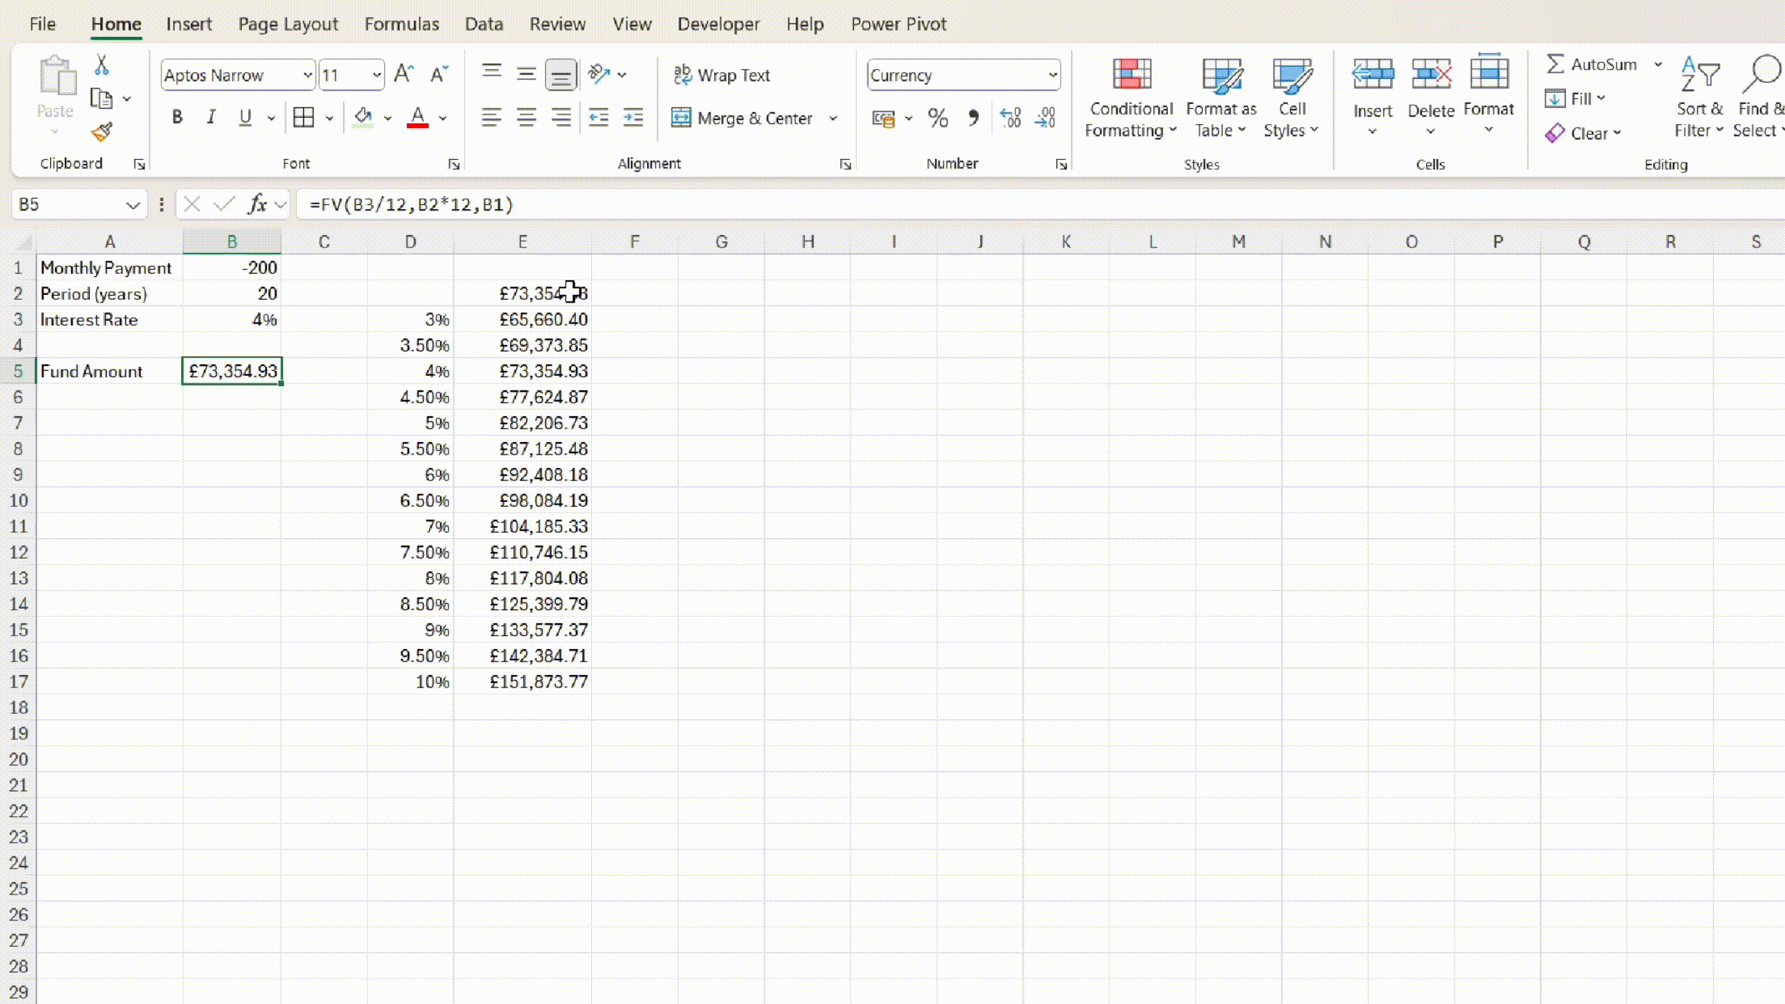Switch to the Formulas tab
The height and width of the screenshot is (1004, 1785).
click(x=402, y=24)
